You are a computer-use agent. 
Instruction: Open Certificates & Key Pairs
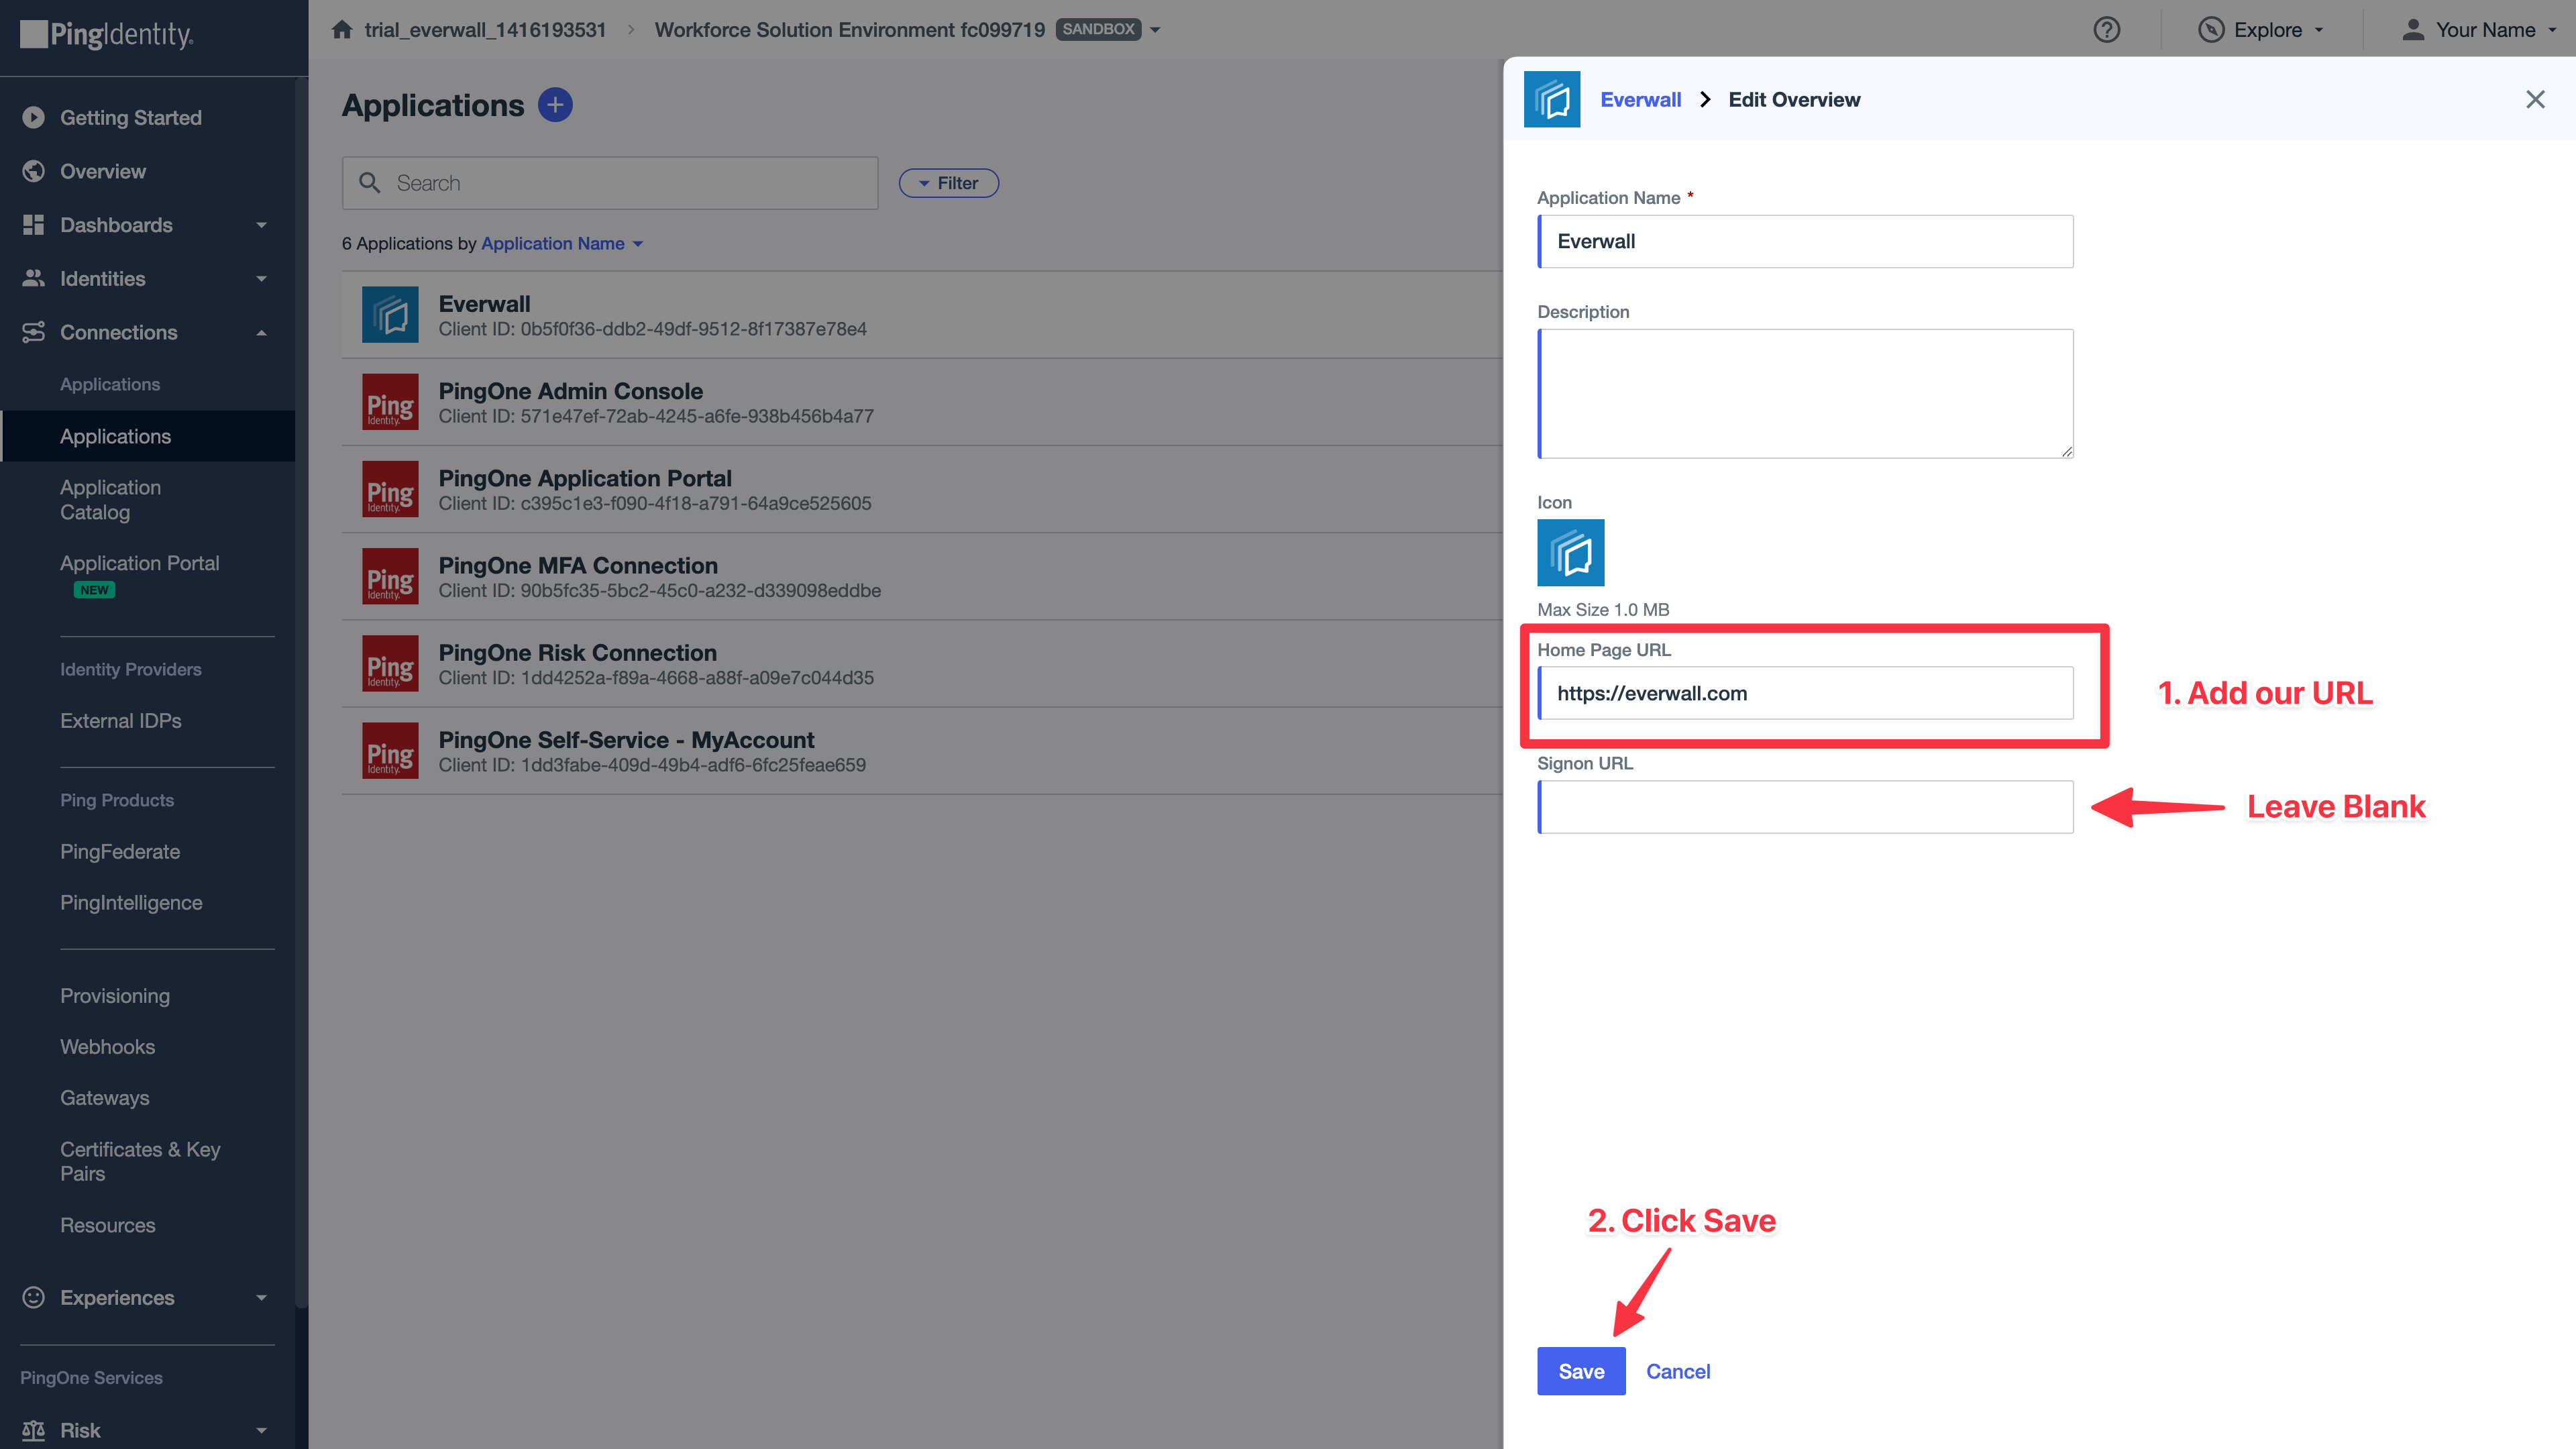tap(140, 1161)
